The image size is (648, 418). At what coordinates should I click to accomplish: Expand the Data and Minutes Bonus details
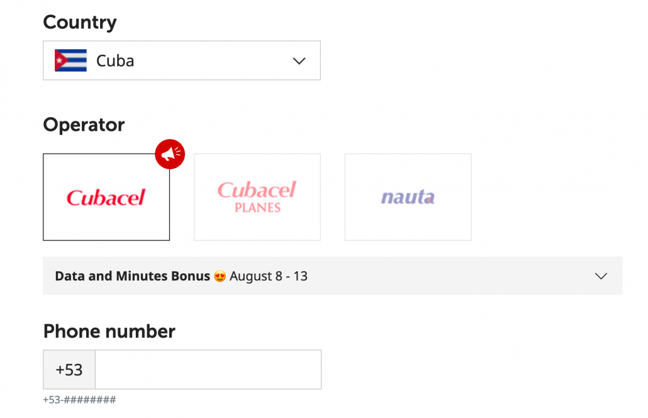pyautogui.click(x=333, y=276)
